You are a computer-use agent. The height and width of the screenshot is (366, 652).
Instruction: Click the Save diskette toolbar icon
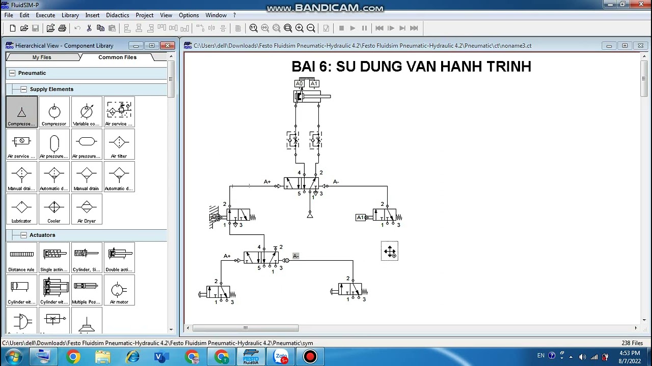[36, 28]
